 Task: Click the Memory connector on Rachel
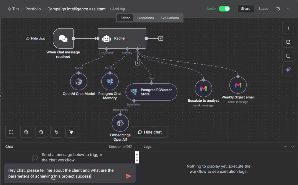coord(127,49)
